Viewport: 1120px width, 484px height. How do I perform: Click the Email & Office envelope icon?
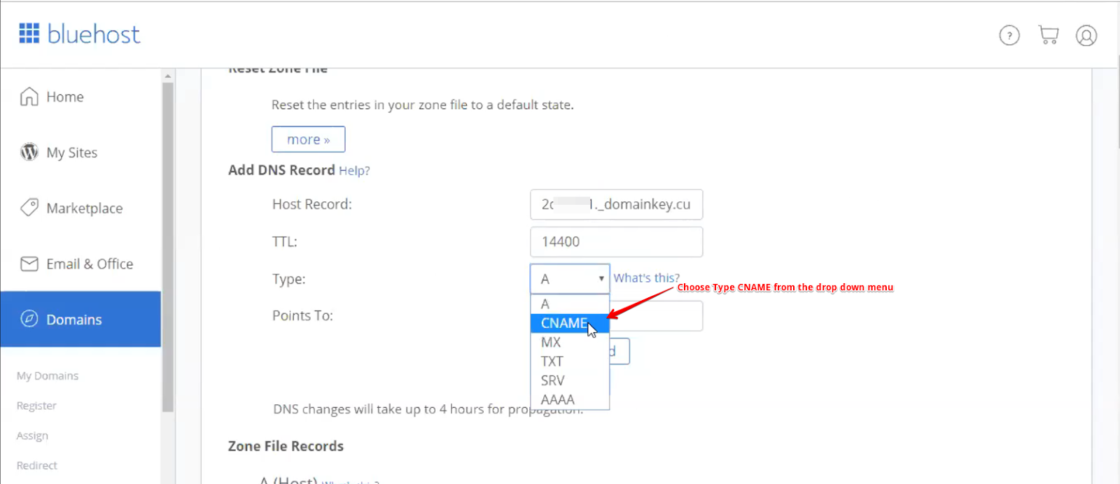point(29,264)
